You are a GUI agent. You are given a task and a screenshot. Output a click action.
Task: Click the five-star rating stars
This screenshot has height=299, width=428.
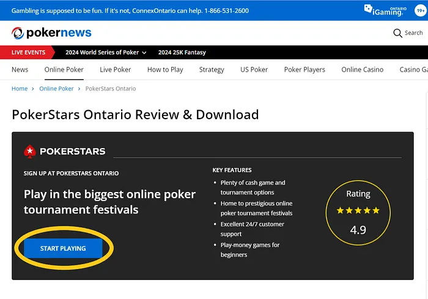(x=358, y=210)
